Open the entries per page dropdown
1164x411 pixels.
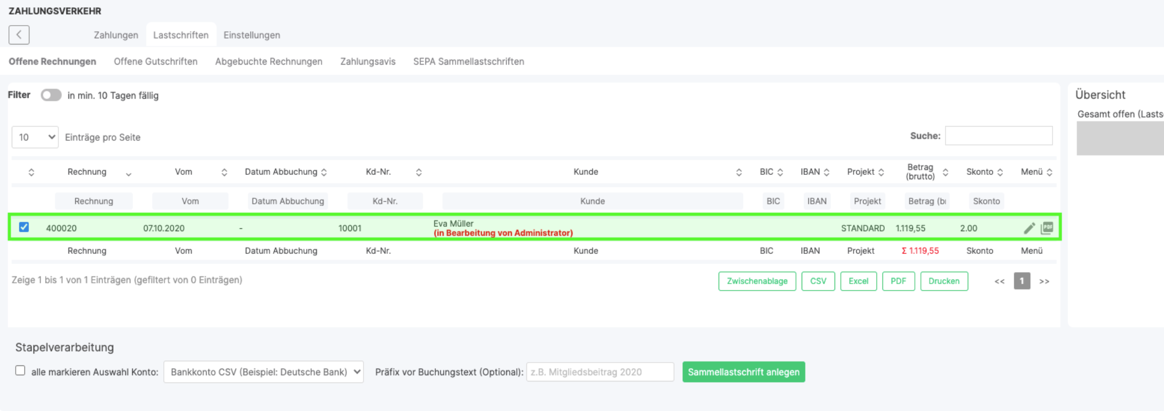35,137
